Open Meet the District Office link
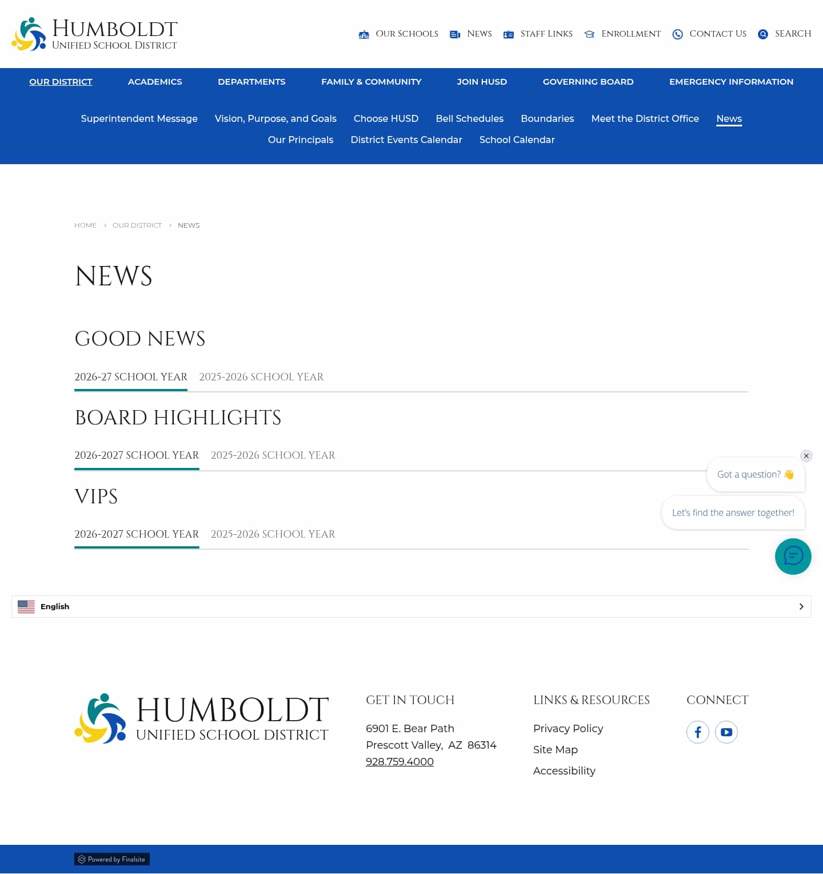The height and width of the screenshot is (874, 823). 645,118
